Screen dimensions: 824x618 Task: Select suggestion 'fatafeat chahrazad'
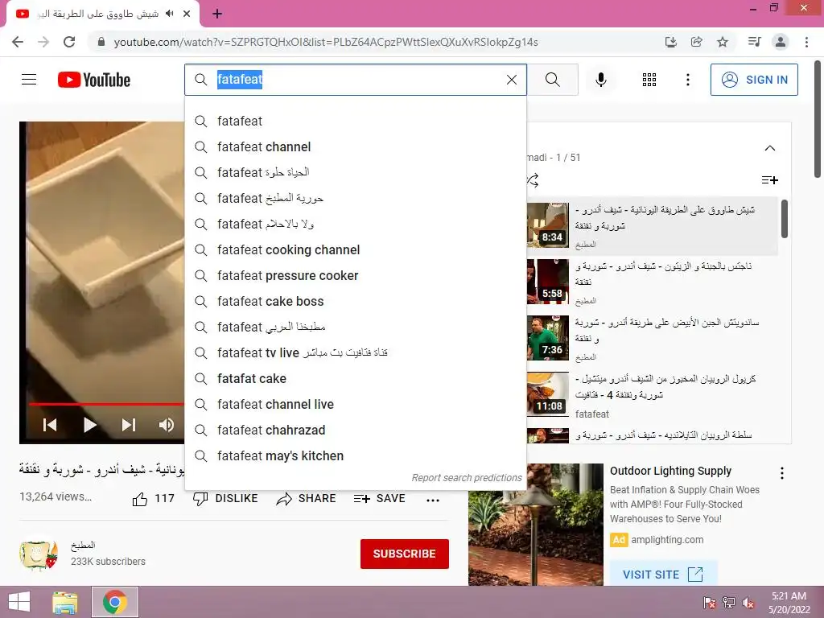[x=355, y=430]
